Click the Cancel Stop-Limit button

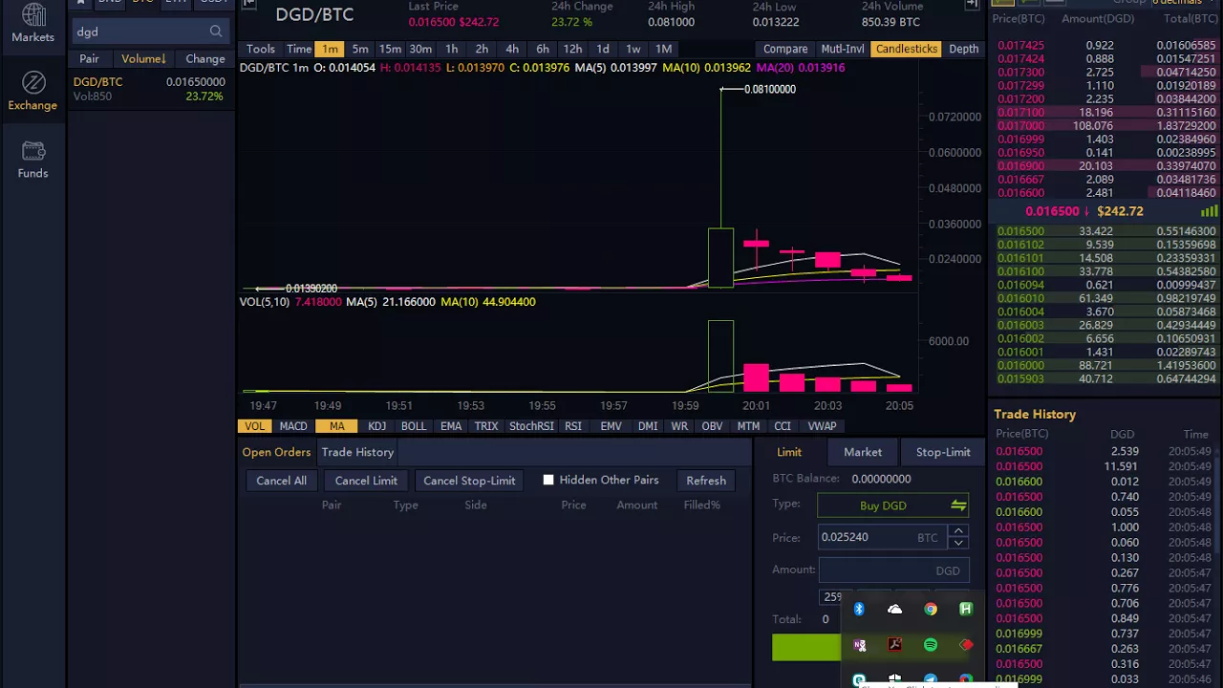click(469, 481)
